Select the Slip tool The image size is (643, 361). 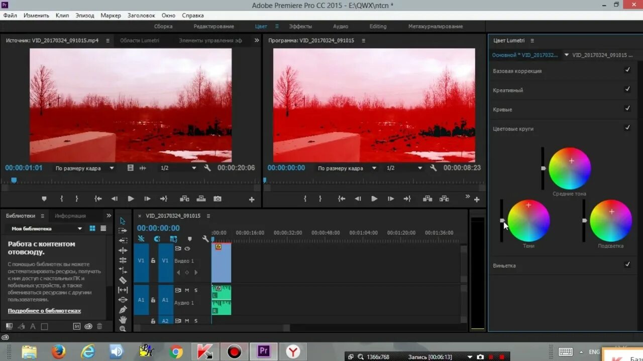[x=123, y=290]
